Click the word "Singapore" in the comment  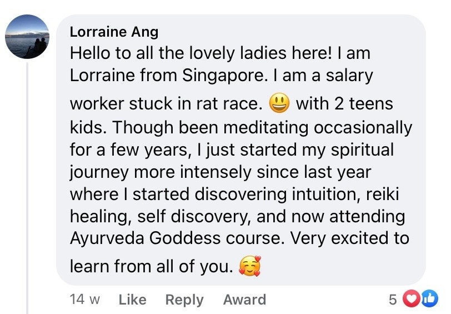pyautogui.click(x=222, y=76)
